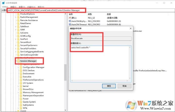Click 取消 to cancel the edit dialog
Image resolution: width=175 pixels, height=112 pixels.
pyautogui.click(x=125, y=86)
